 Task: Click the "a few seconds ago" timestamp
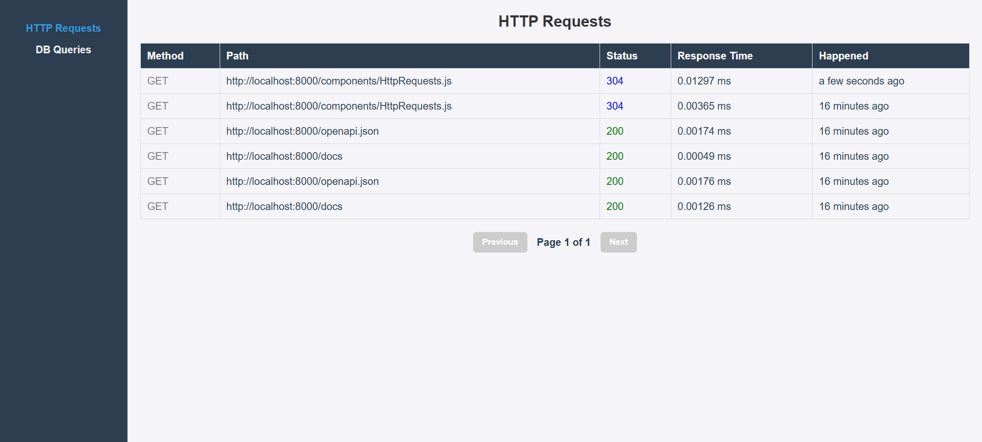861,81
